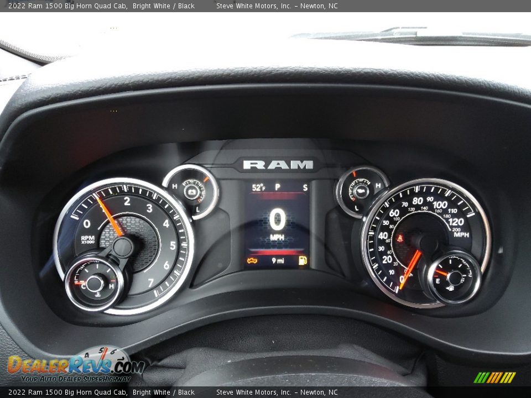Click the speedometer orange needle

click(x=410, y=270)
